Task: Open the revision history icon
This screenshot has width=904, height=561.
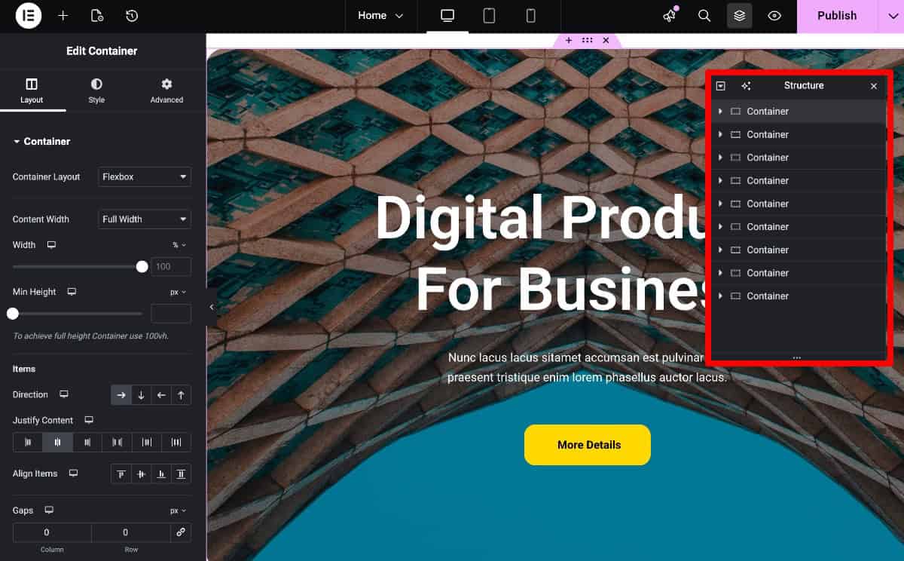Action: click(131, 16)
